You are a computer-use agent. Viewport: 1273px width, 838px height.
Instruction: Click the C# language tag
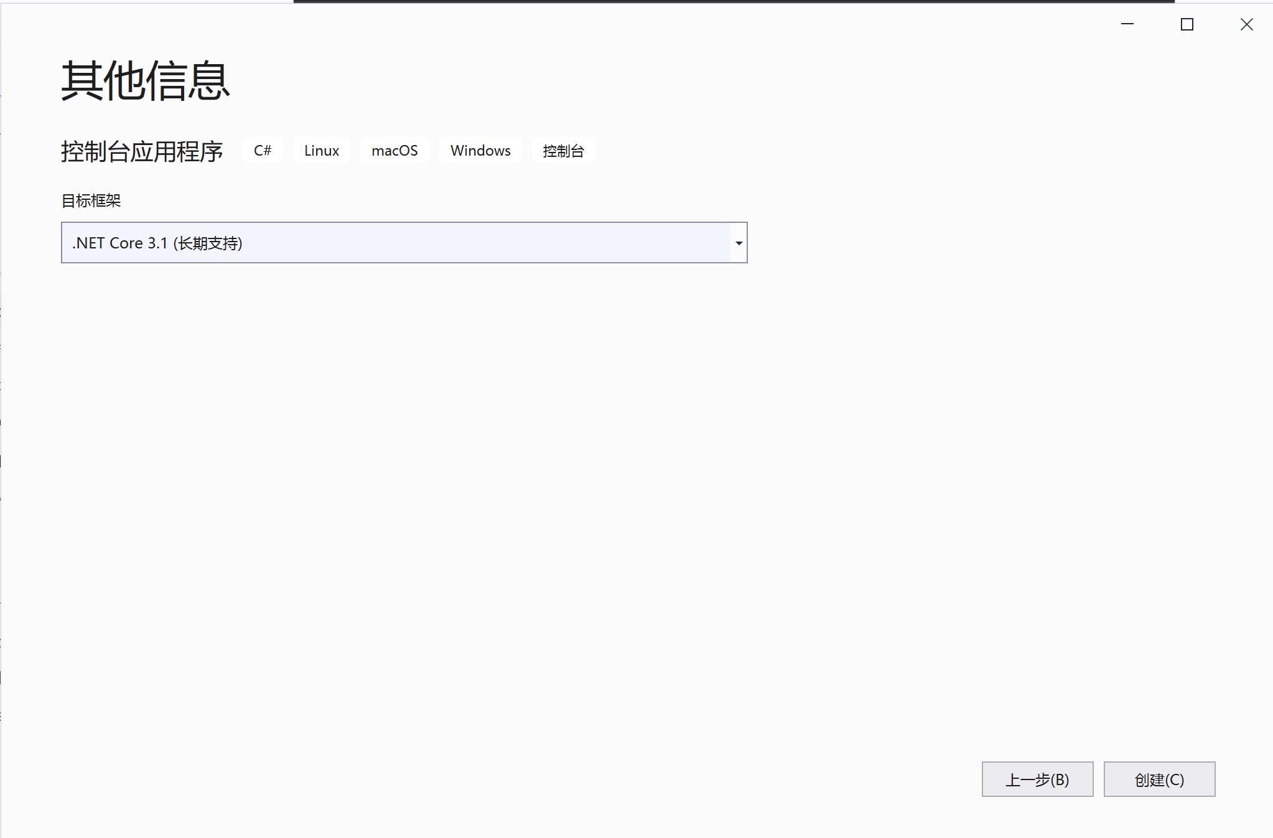pyautogui.click(x=263, y=151)
